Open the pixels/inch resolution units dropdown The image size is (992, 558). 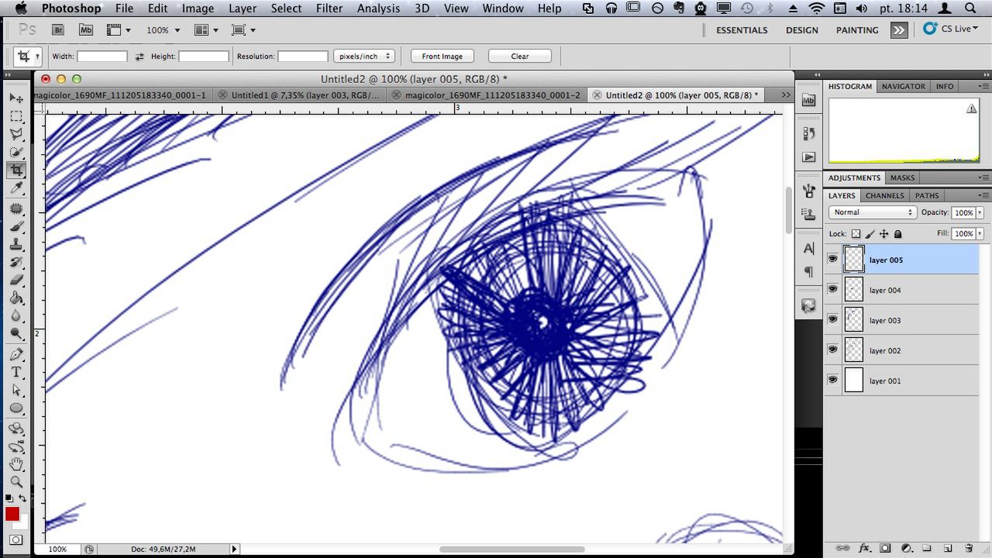click(364, 56)
